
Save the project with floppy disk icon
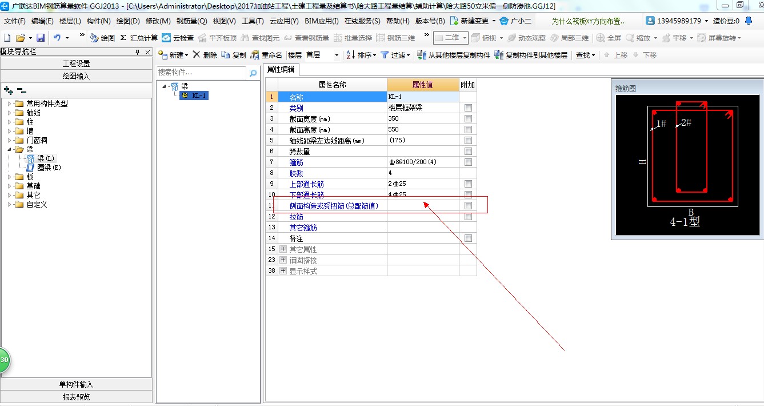coord(41,38)
